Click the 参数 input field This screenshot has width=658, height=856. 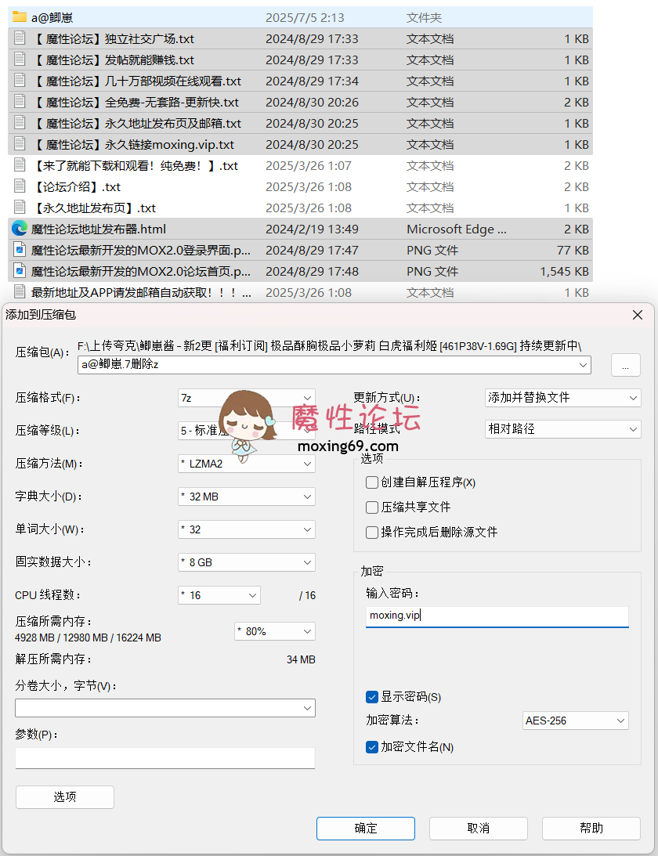click(x=165, y=758)
